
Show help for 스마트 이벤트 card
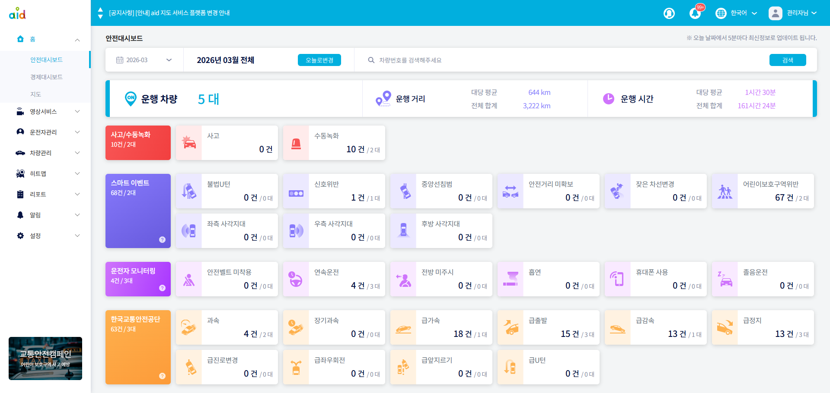coord(162,239)
